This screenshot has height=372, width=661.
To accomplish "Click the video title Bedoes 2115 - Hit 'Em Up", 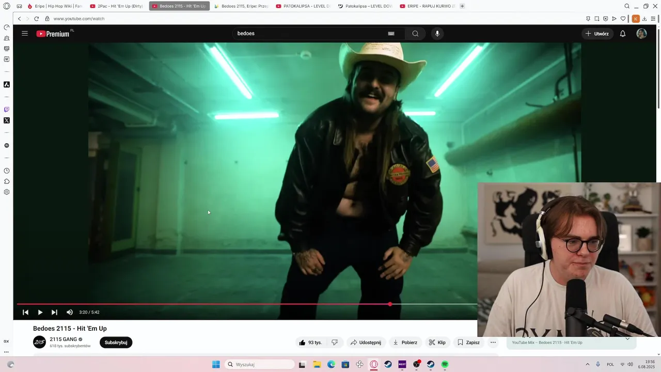I will [x=70, y=329].
